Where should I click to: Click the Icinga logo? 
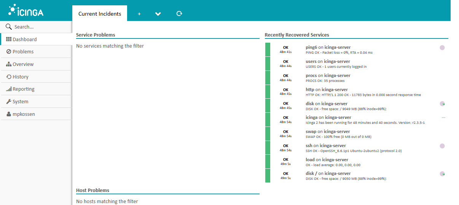pyautogui.click(x=26, y=11)
